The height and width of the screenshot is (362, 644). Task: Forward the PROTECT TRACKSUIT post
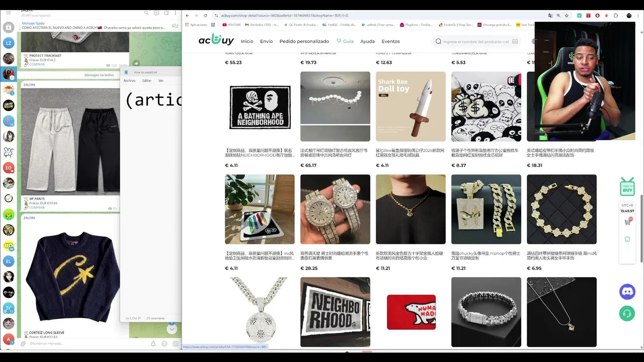136,63
